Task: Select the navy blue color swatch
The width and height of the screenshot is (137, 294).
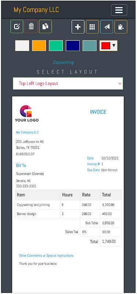Action: tap(73, 46)
